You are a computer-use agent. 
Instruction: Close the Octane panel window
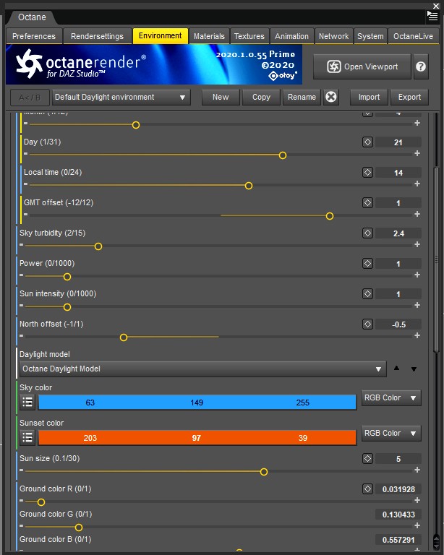tap(436, 6)
